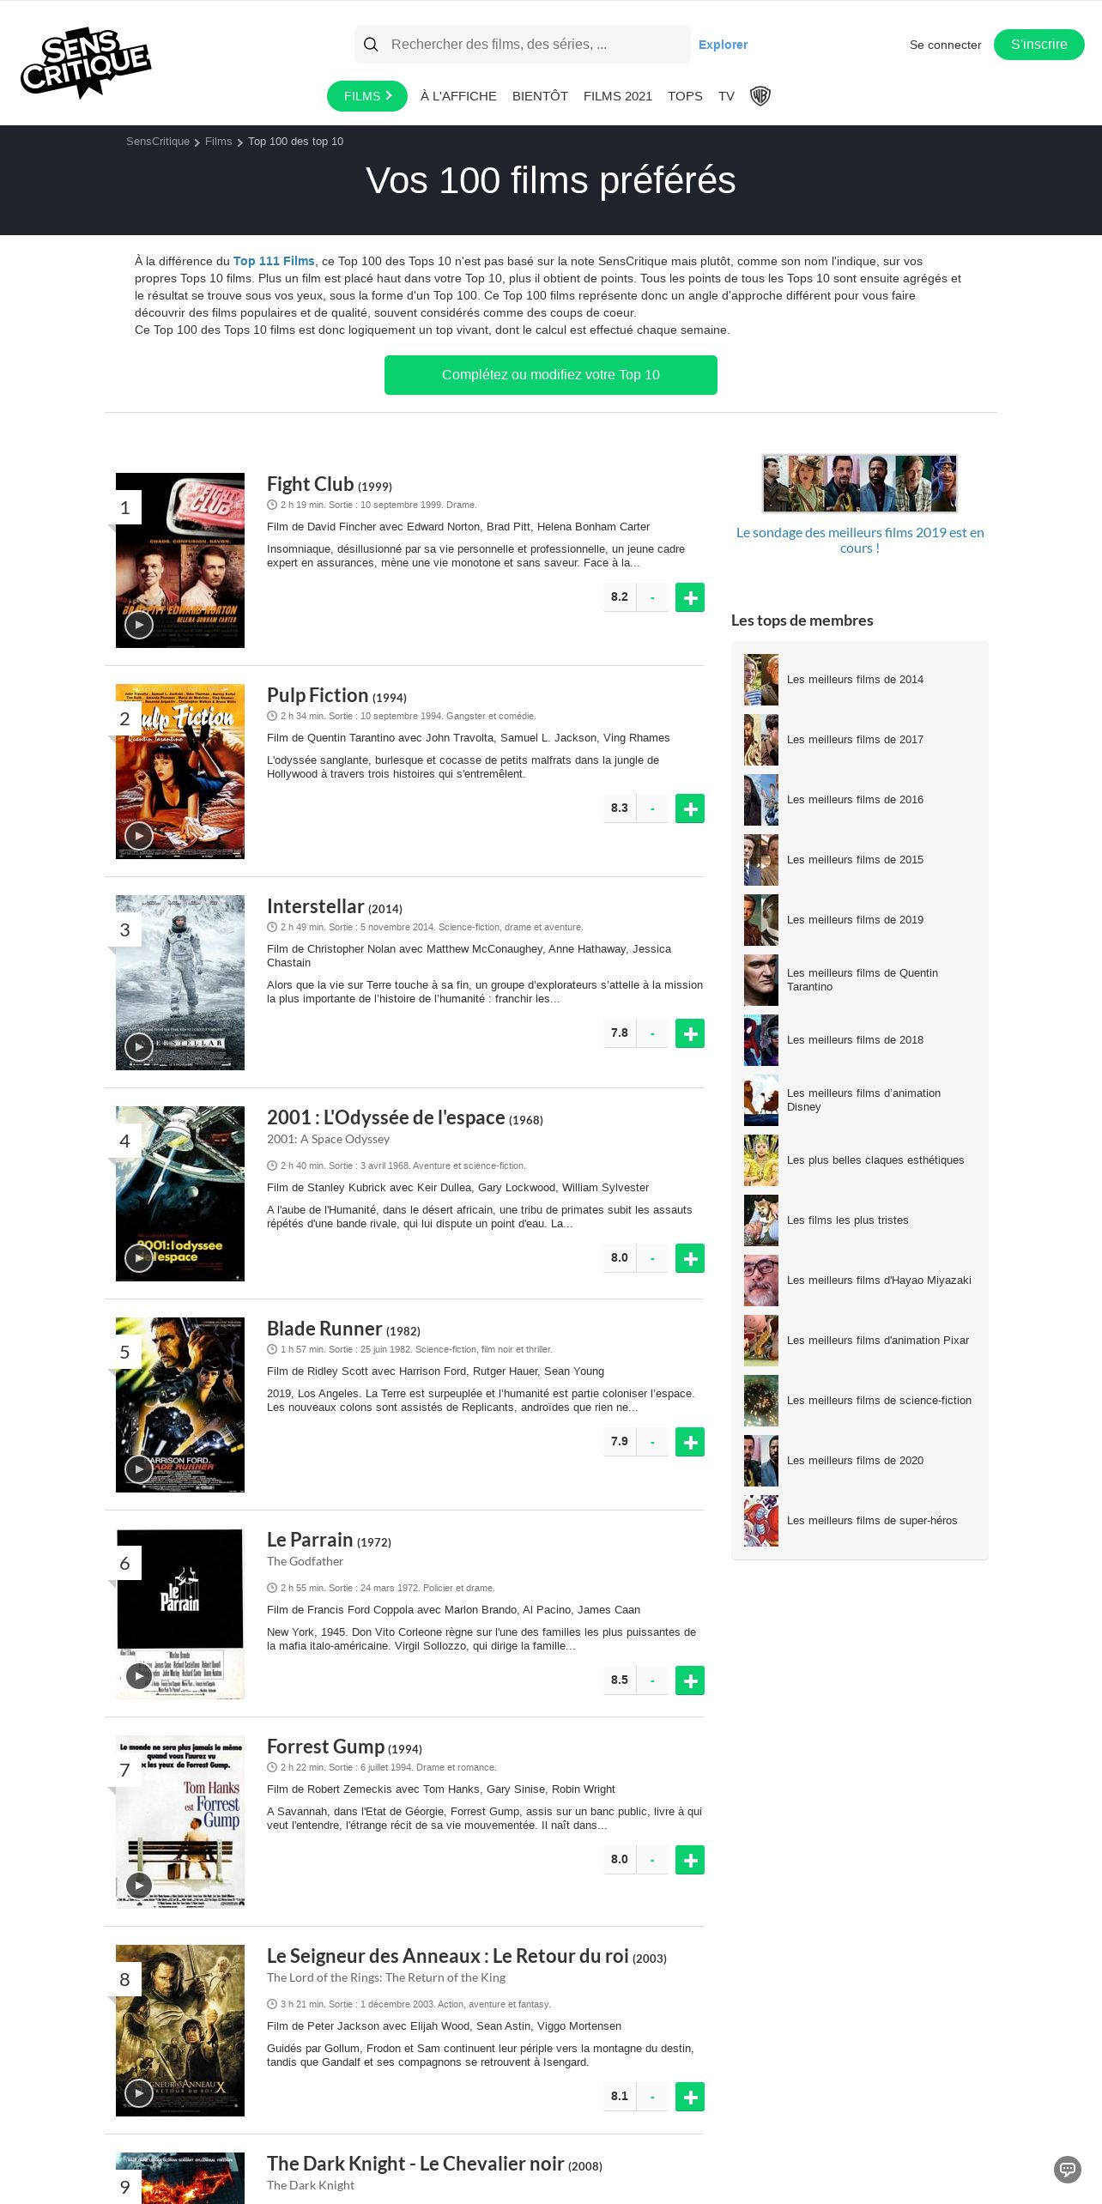The height and width of the screenshot is (2204, 1102).
Task: Click the search magnifier icon
Action: pyautogui.click(x=371, y=45)
